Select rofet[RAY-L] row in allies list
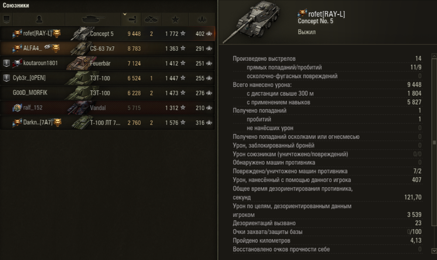The image size is (437, 260). [107, 34]
